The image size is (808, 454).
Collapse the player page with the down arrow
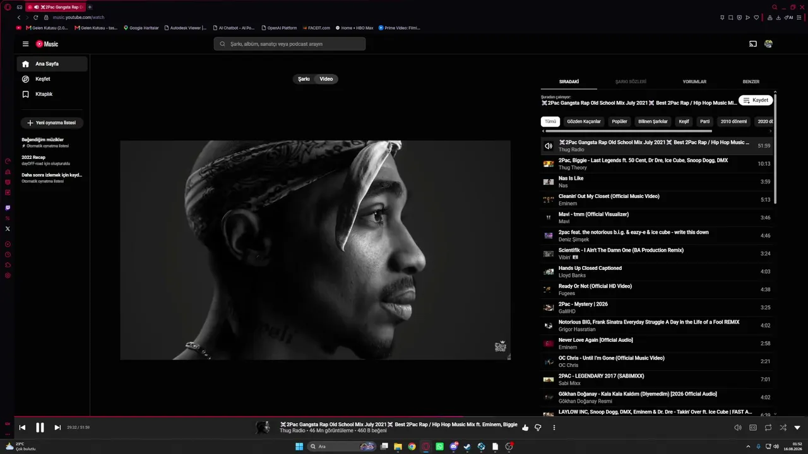click(797, 428)
